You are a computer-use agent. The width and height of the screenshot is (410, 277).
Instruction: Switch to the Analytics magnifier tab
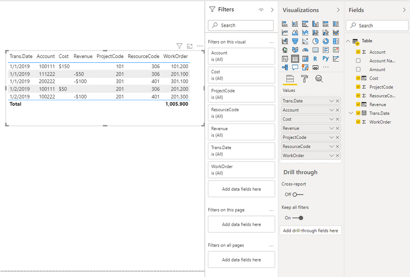tap(319, 79)
